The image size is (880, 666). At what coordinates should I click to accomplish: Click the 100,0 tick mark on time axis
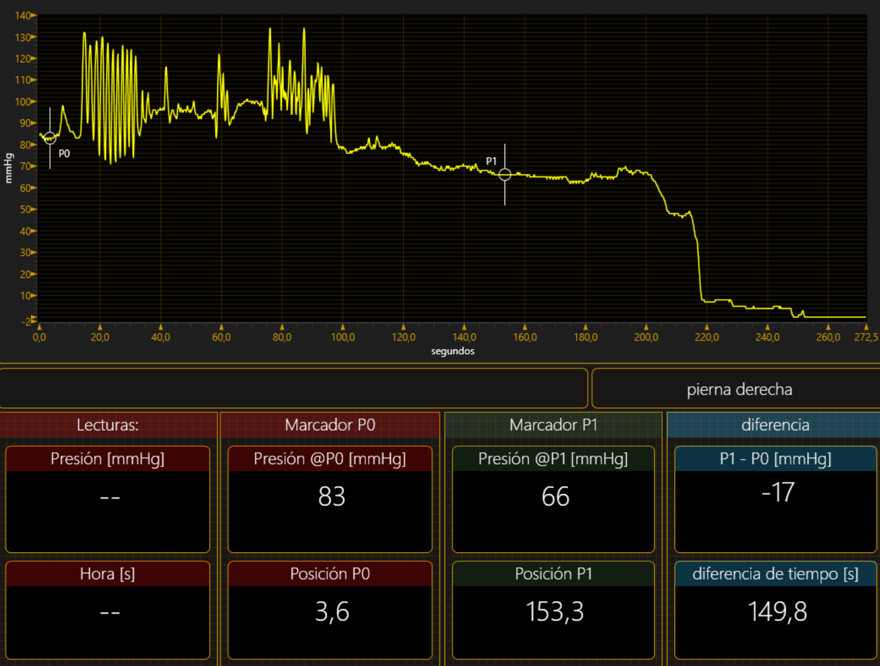[x=343, y=328]
